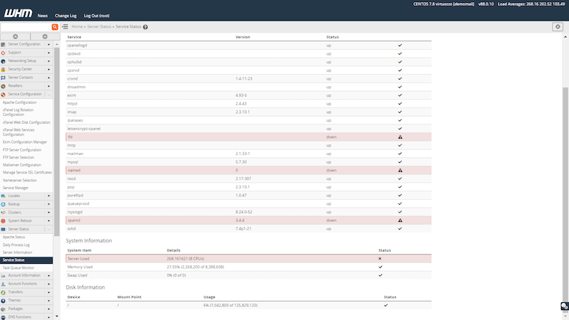This screenshot has width=569, height=320.
Task: Click the Transfers icon
Action: (4, 292)
